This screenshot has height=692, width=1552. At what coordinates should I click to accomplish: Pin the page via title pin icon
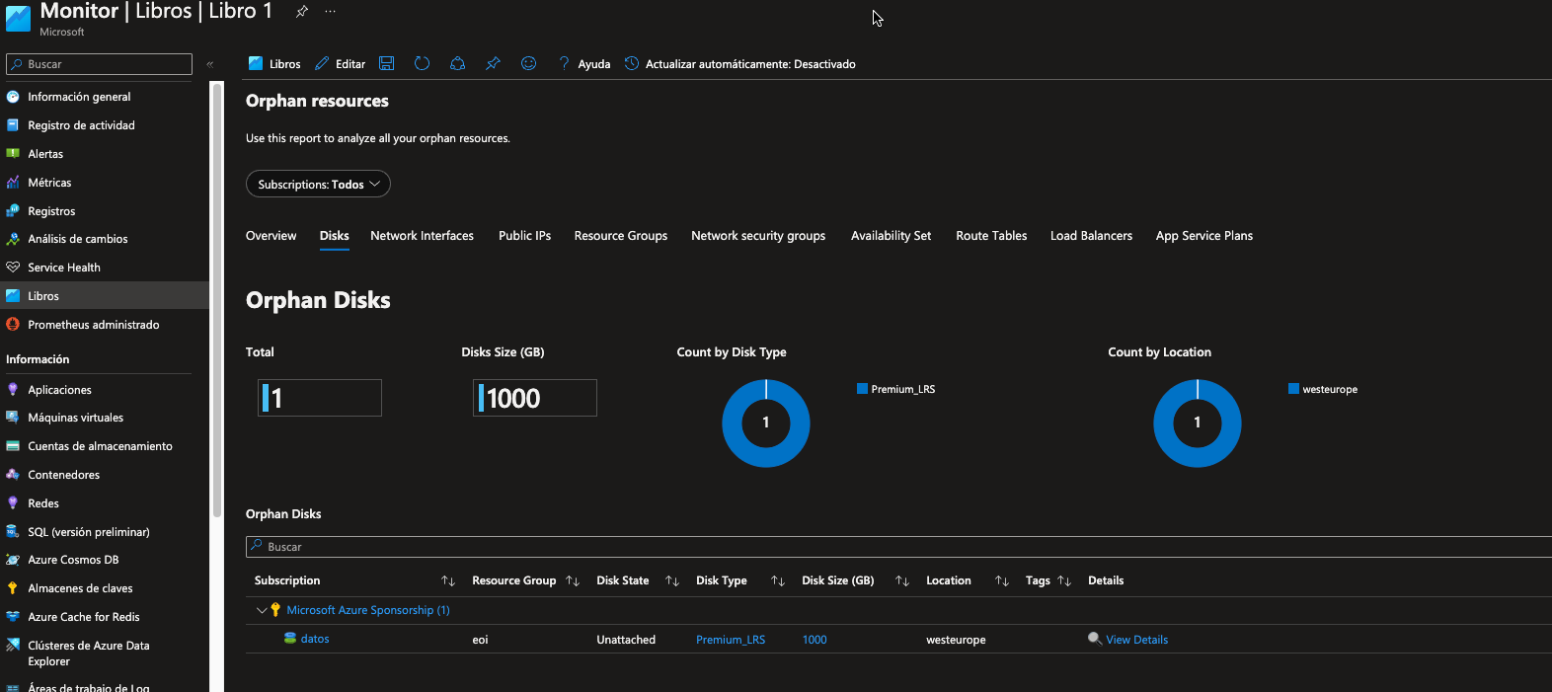pyautogui.click(x=302, y=12)
